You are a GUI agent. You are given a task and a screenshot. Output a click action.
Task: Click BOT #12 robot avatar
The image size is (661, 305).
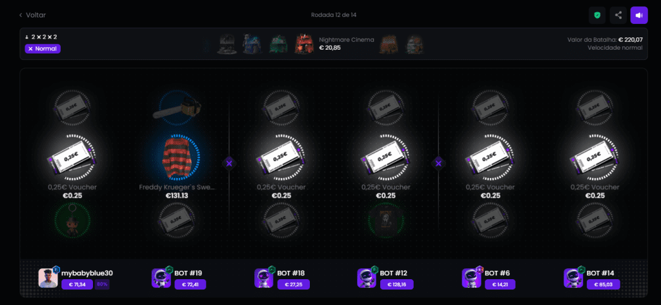pos(367,278)
